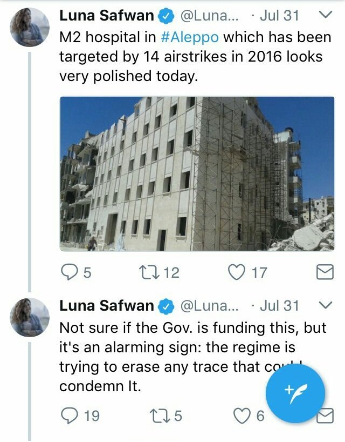
Task: Like the tweet showing 17 likes
Action: (x=237, y=272)
